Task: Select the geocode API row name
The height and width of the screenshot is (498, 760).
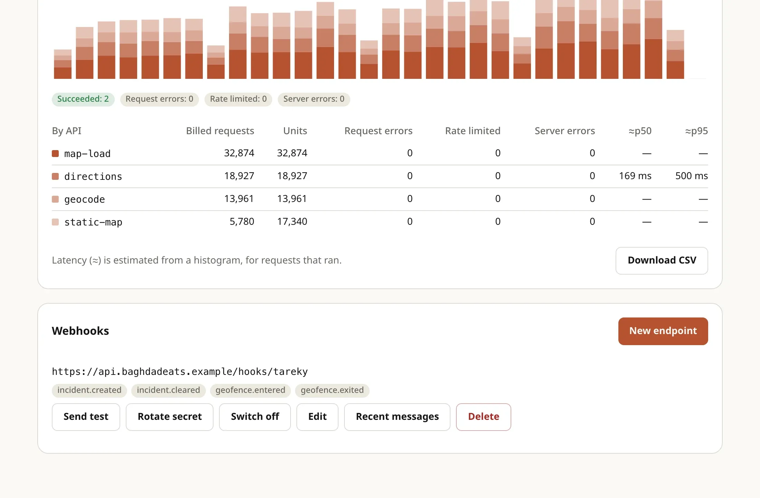Action: (85, 199)
